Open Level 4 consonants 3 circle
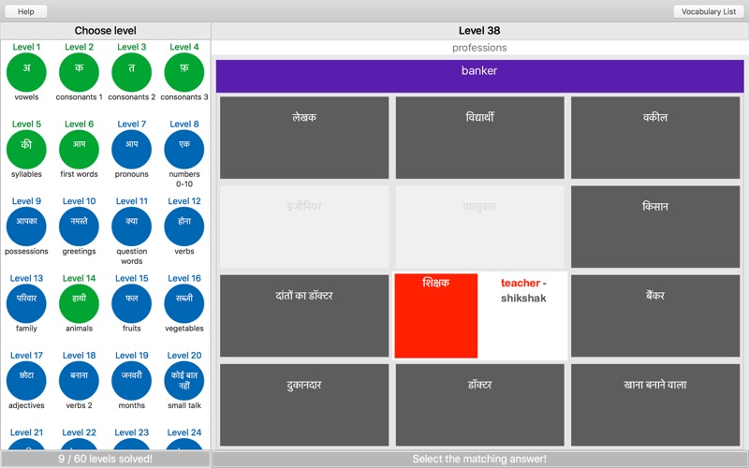This screenshot has width=749, height=468. (x=184, y=72)
